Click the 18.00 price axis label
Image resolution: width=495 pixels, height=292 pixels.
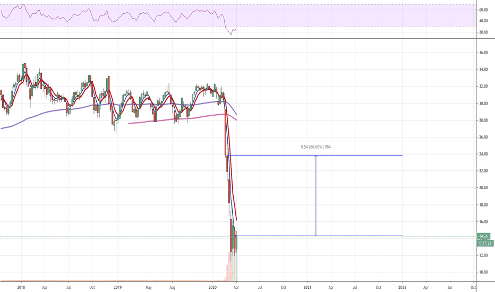pyautogui.click(x=483, y=205)
